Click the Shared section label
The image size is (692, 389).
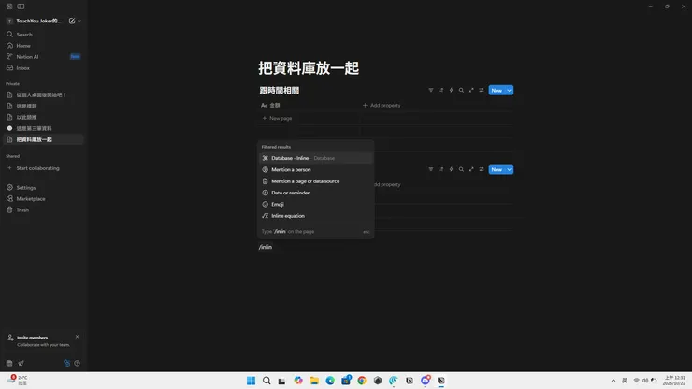coord(12,156)
